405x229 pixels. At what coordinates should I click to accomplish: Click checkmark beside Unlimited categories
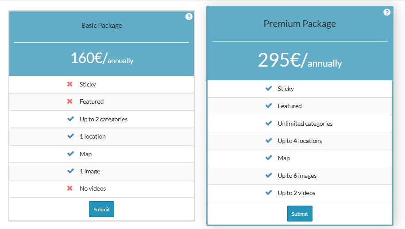click(x=268, y=124)
